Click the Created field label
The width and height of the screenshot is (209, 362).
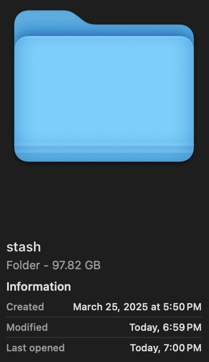click(x=25, y=307)
